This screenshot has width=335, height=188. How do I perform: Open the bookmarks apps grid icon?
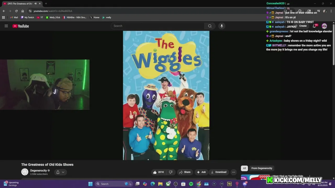(3, 17)
